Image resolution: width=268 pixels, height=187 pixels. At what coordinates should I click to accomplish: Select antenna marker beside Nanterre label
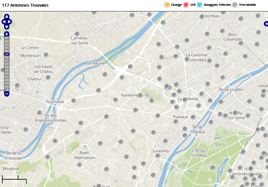pos(140,95)
